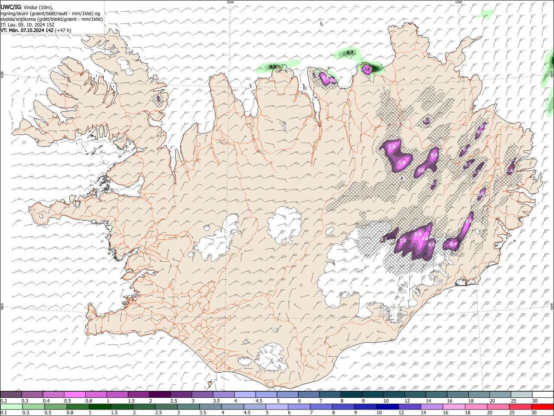Image resolution: width=554 pixels, height=416 pixels.
Task: Select the 12–14 teal swatch in snow legend
Action: 415,395
